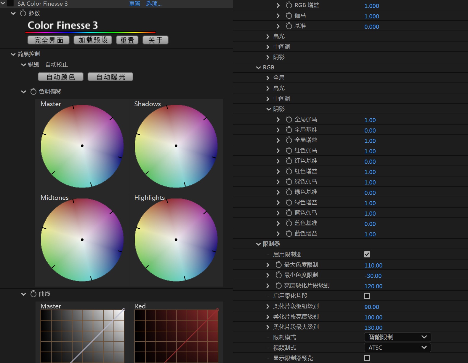Open 选项... link in effect header

pyautogui.click(x=154, y=4)
